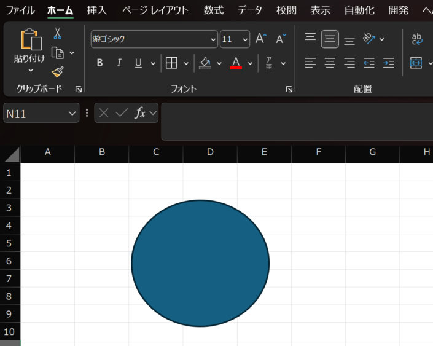433x346 pixels.
Task: Switch to the 自動化 tab
Action: [359, 10]
